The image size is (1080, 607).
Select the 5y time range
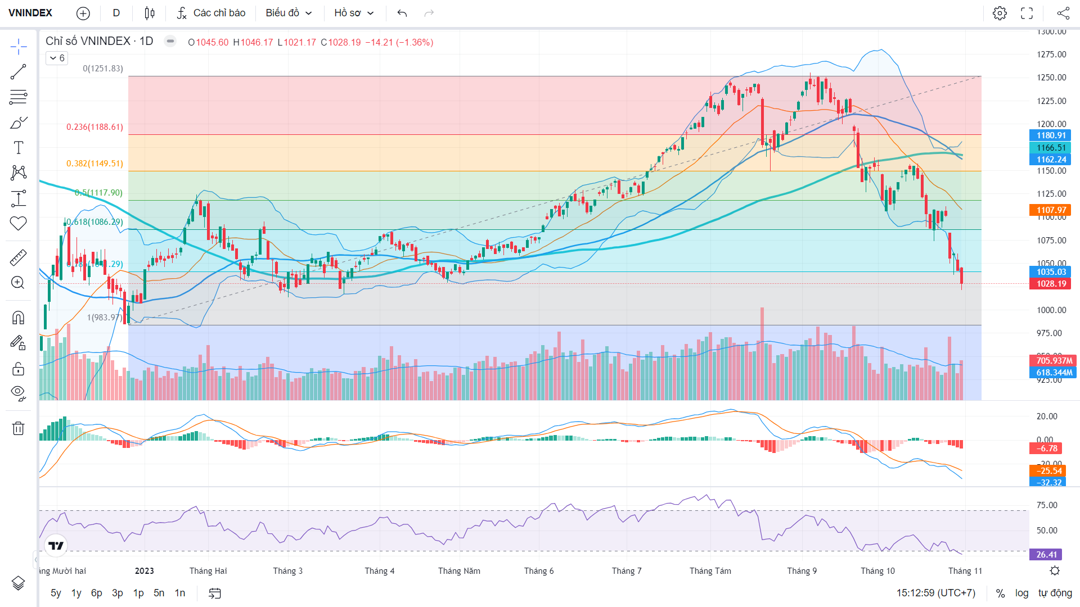pyautogui.click(x=56, y=593)
